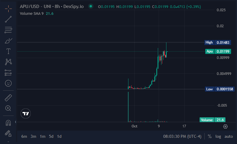The image size is (237, 144).
Task: Select the ruler measure tool
Action: point(8,98)
